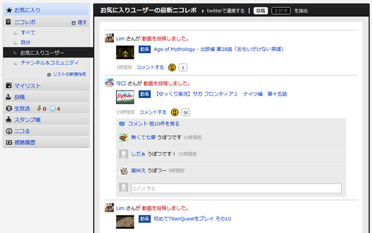
Task: Open 初めてTitanQuestをプレイ その10 link
Action: point(192,219)
